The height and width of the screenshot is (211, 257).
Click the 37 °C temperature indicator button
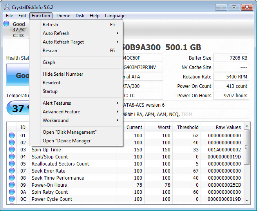pyautogui.click(x=18, y=108)
